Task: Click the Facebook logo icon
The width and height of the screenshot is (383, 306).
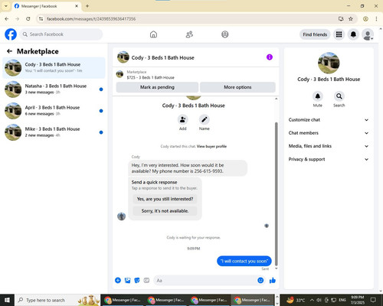Action: tap(11, 34)
